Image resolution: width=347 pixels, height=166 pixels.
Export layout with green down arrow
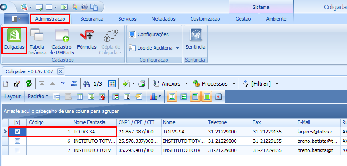[91, 96]
